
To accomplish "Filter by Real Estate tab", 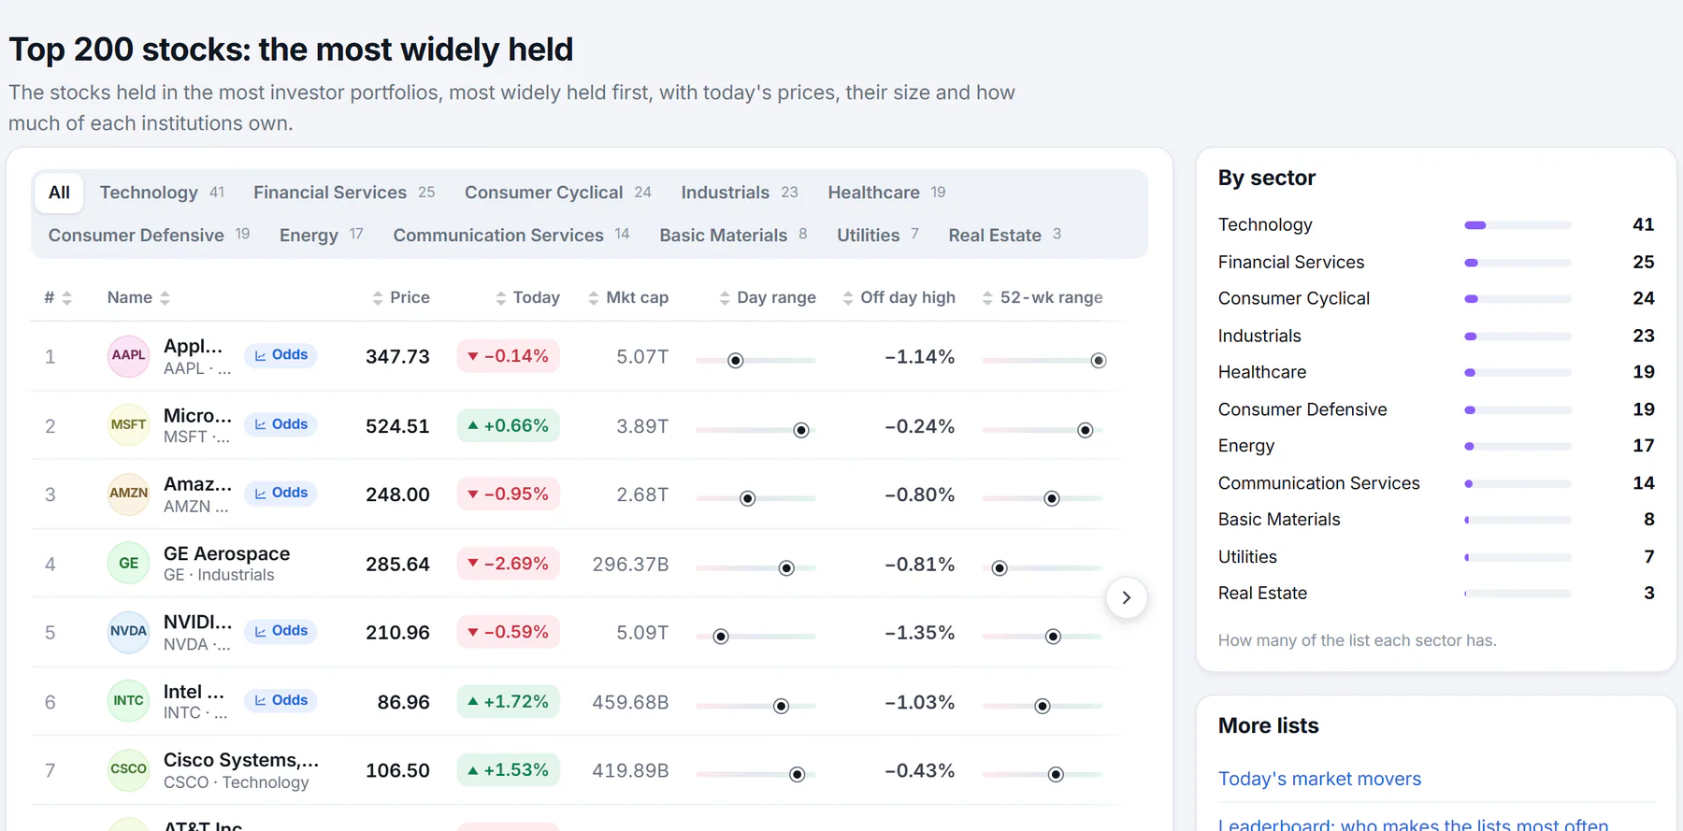I will tap(1005, 236).
